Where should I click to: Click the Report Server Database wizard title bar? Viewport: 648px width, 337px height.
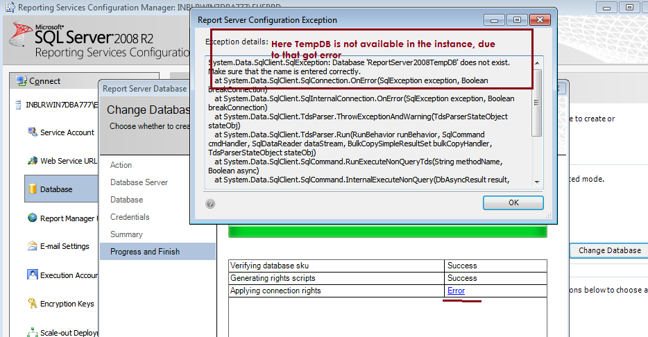144,89
